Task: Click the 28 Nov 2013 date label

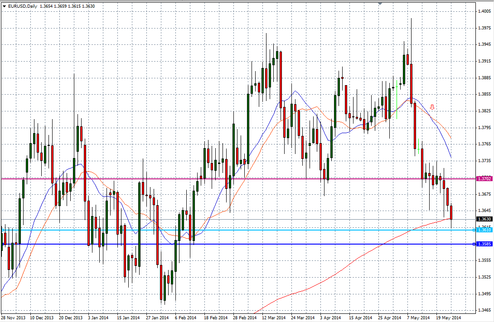Action: click(x=13, y=317)
